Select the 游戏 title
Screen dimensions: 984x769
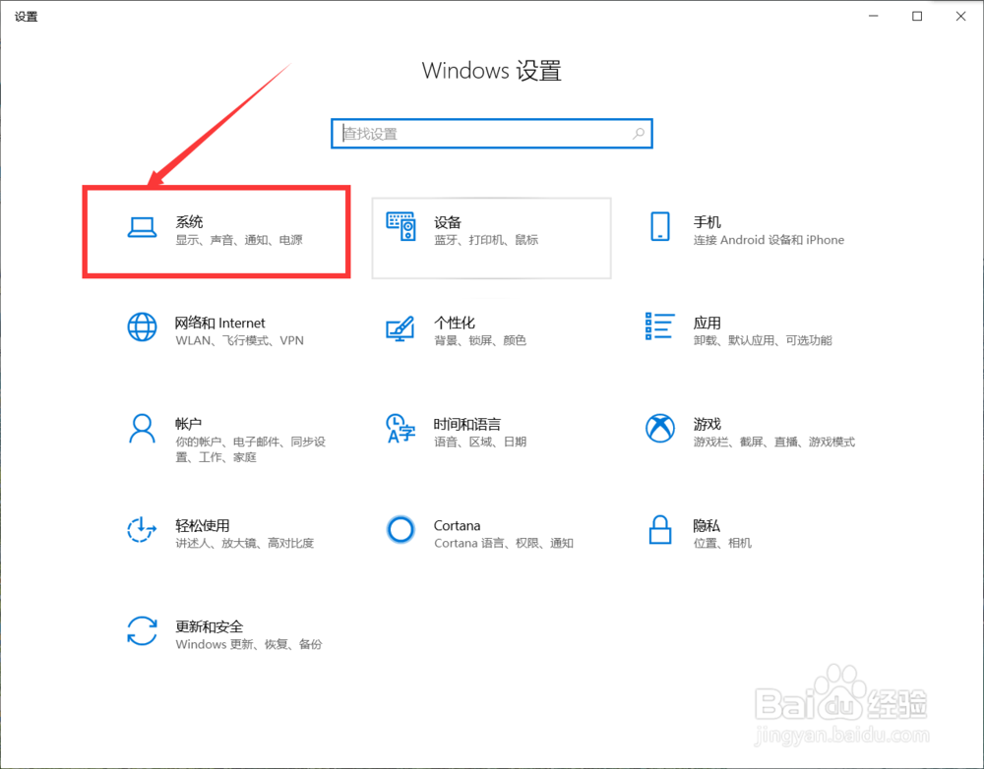707,424
